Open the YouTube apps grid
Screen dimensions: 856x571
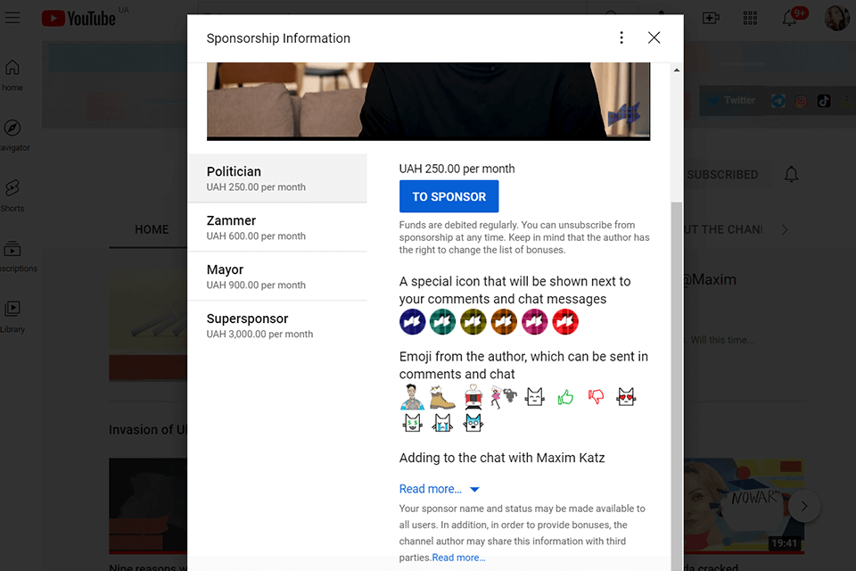click(x=750, y=18)
